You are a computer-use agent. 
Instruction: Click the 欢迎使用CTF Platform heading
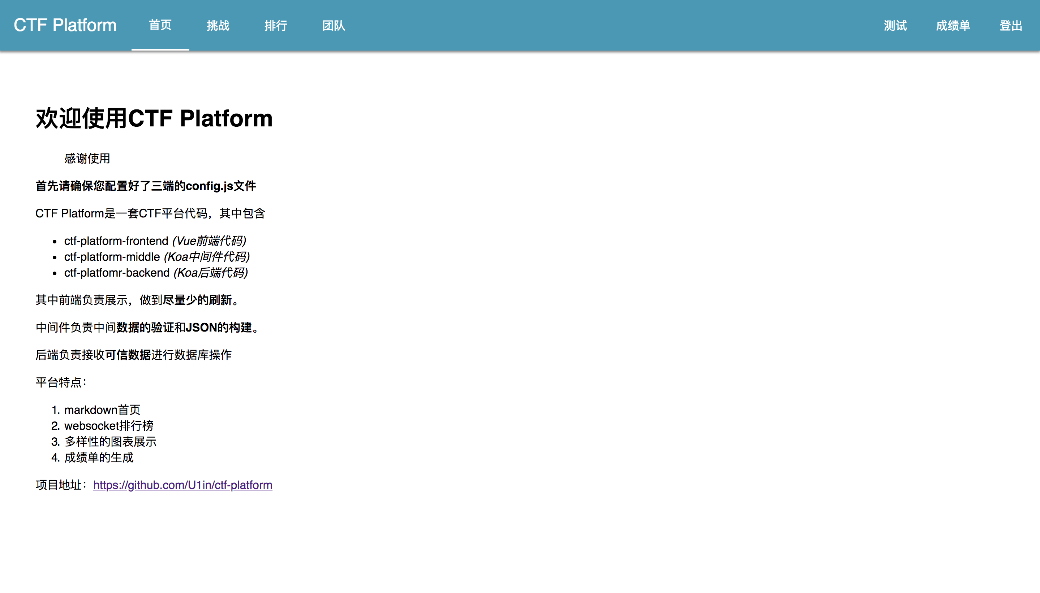pyautogui.click(x=154, y=118)
